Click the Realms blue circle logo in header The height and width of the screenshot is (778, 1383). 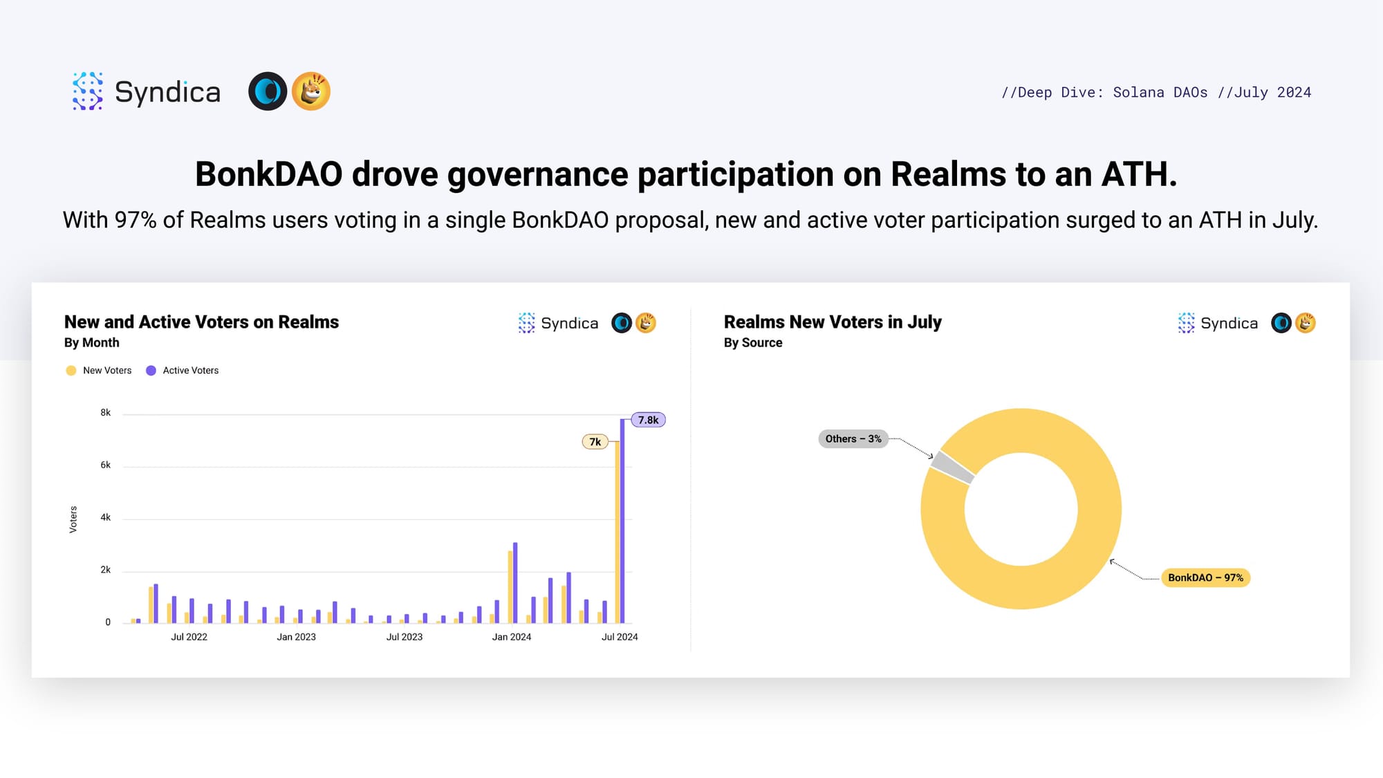[x=268, y=91]
